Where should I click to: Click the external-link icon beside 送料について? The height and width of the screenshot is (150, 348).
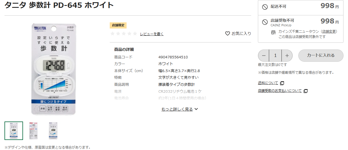[x=282, y=83]
